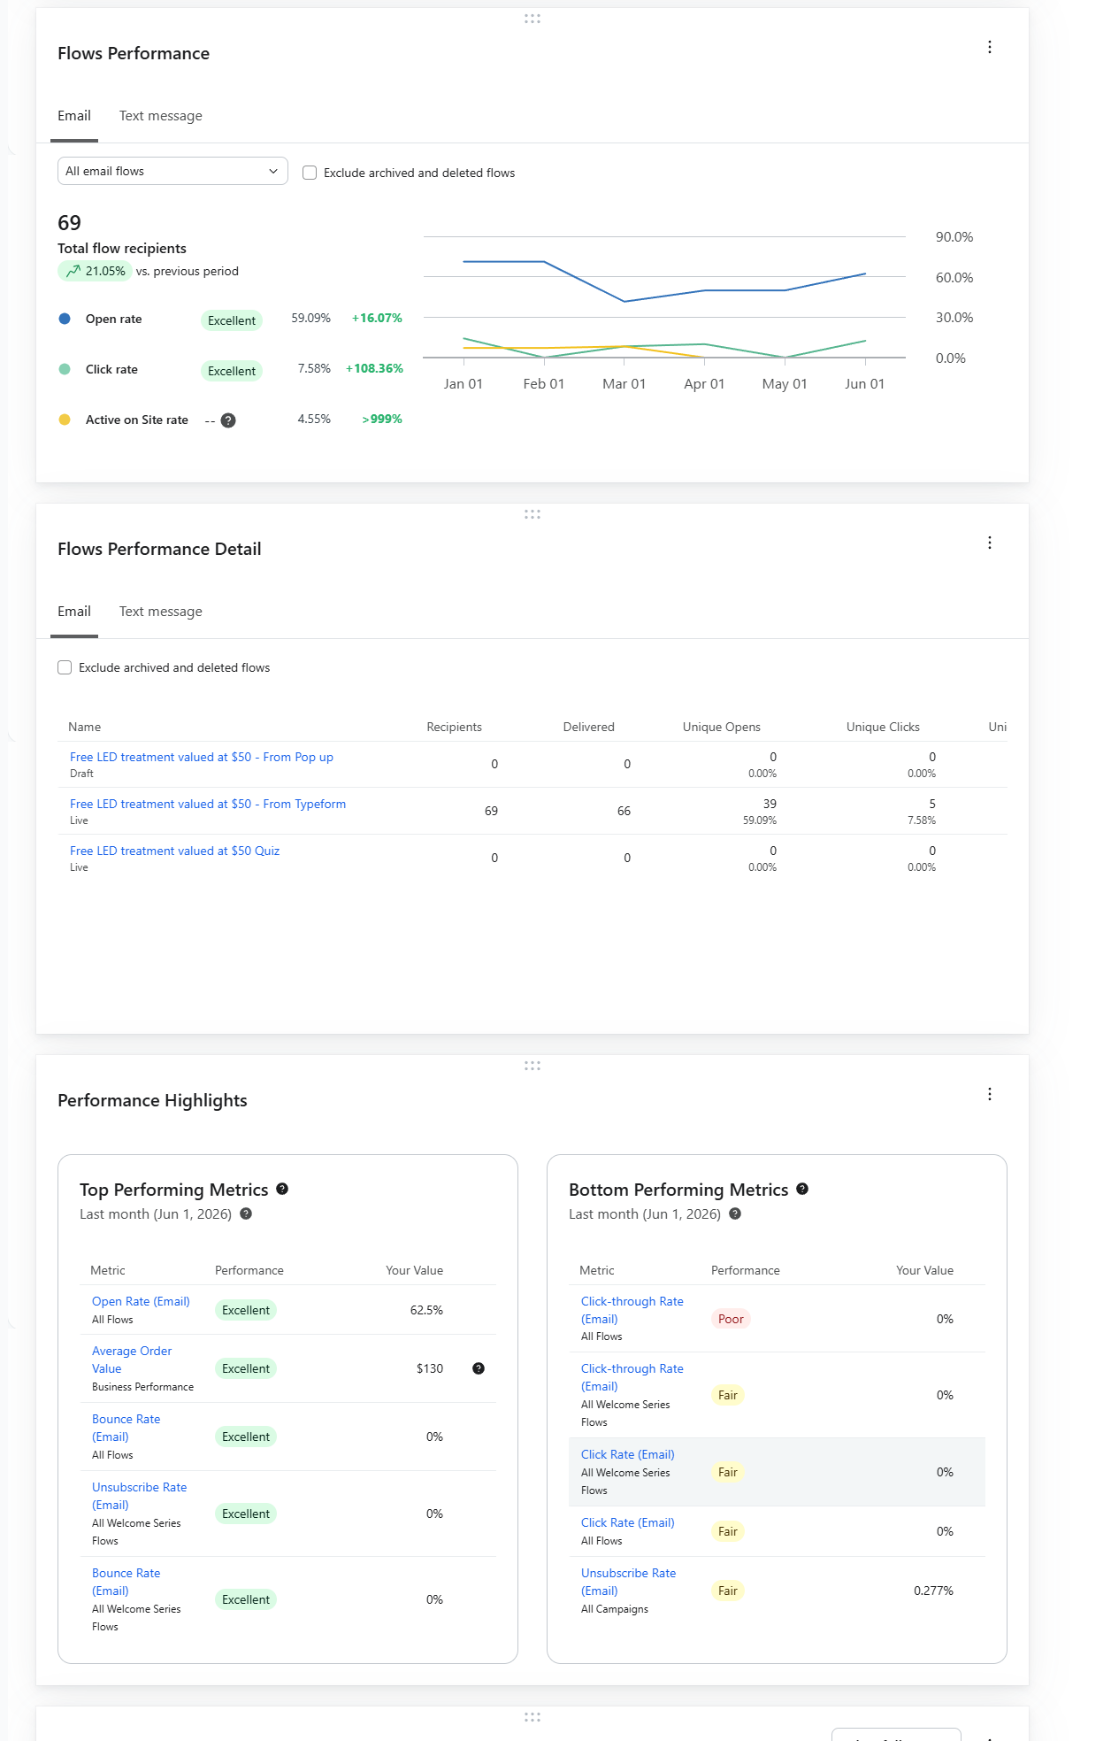Toggle Exclude archived flows checkbox in Flows Performance
Screen dimensions: 1111x1741
[x=310, y=173]
